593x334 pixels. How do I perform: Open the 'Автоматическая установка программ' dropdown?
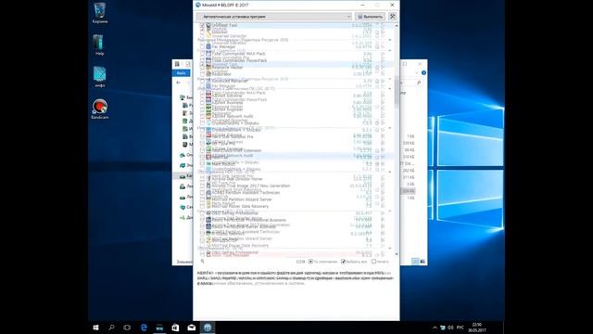point(274,17)
